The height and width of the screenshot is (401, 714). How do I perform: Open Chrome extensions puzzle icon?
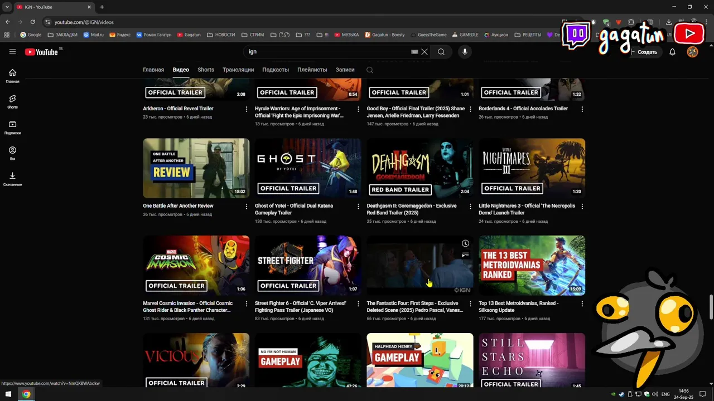pyautogui.click(x=631, y=22)
